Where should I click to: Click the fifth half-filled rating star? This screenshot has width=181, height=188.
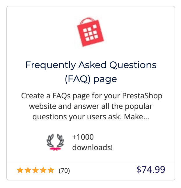[x=51, y=170]
